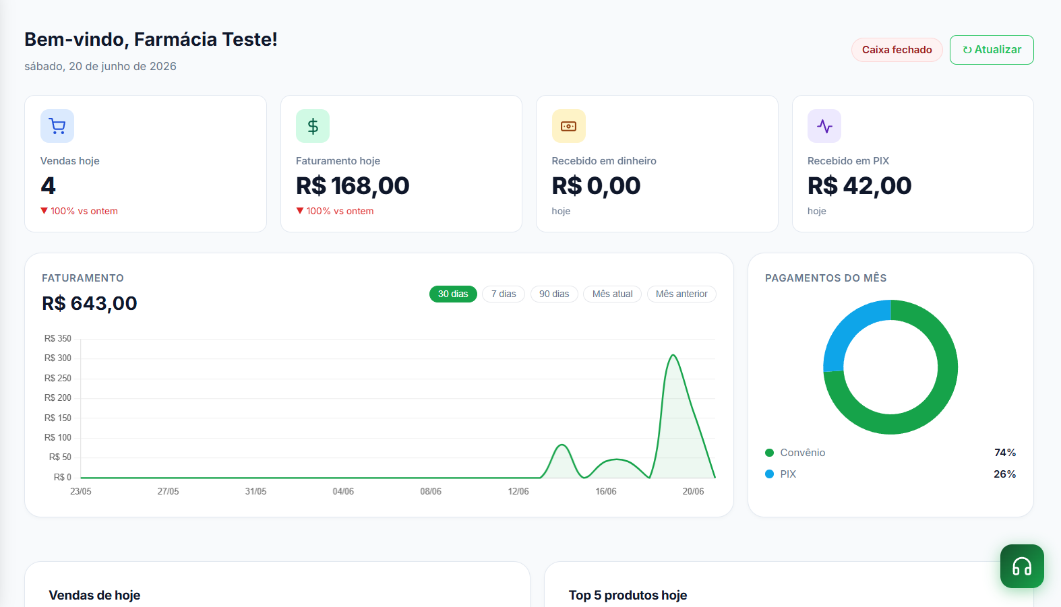
Task: Click the Vendas hoje number 4
Action: (48, 185)
